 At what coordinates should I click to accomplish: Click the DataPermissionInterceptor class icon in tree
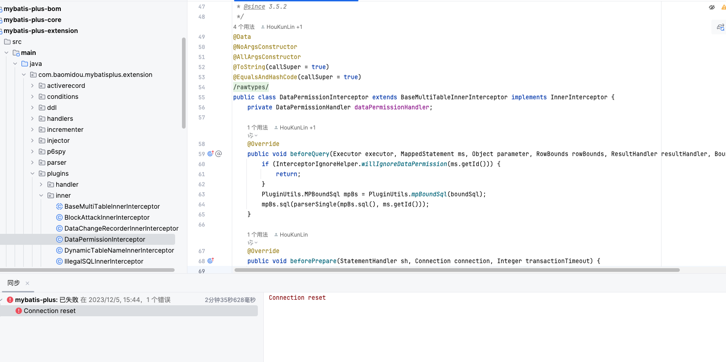click(x=59, y=239)
